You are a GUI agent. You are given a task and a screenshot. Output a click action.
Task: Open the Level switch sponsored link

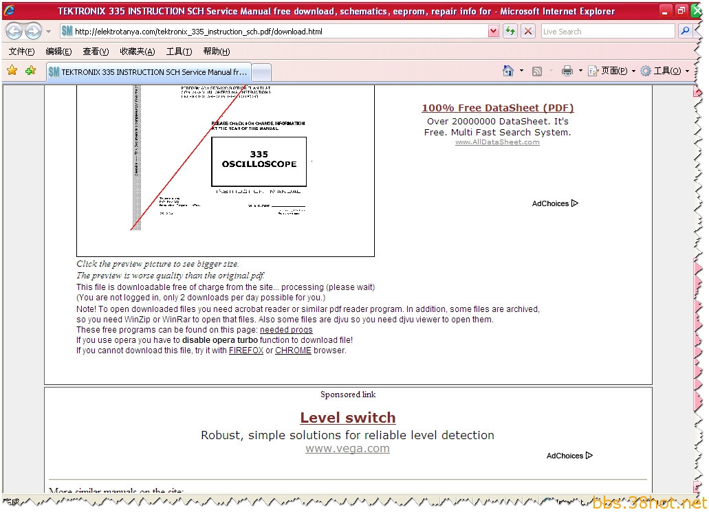point(348,418)
